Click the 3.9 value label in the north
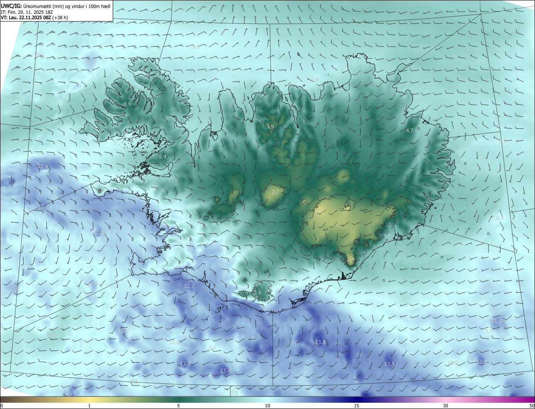The width and height of the screenshot is (535, 409). pos(270,126)
